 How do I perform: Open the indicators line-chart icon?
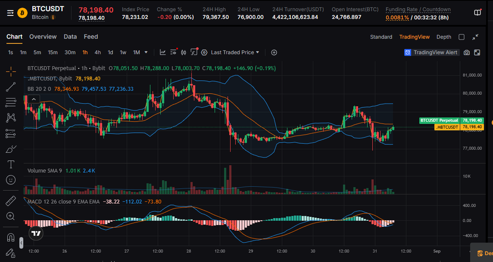pyautogui.click(x=163, y=52)
